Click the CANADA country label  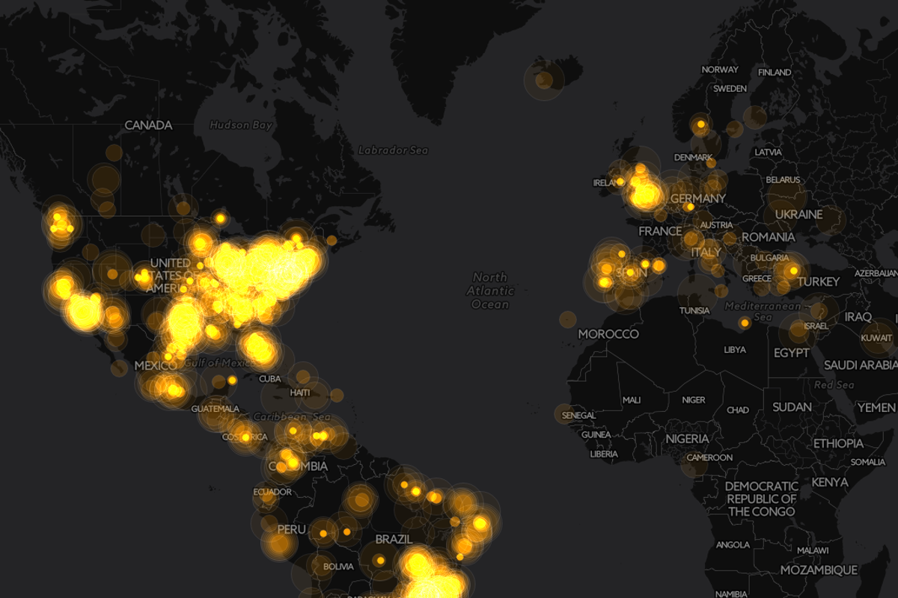pos(148,125)
